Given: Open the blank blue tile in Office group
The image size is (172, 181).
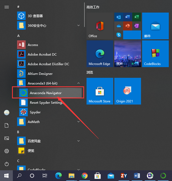Looking at the screenshot, I should tap(132, 35).
